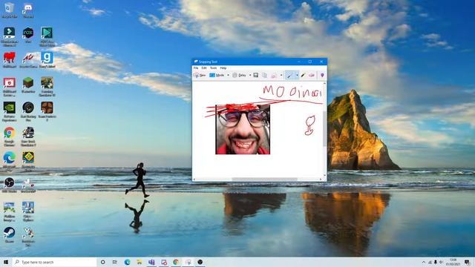475x267 pixels.
Task: Select the Google Chrome desktop shortcut
Action: pos(10,136)
